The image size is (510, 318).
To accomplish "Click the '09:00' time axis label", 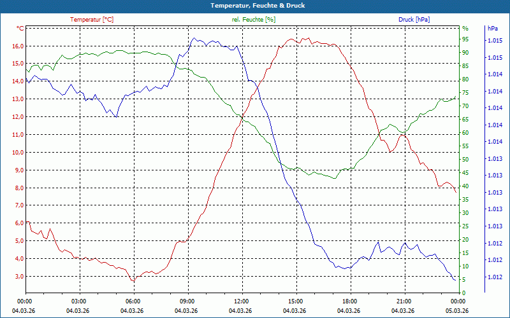I will click(186, 301).
